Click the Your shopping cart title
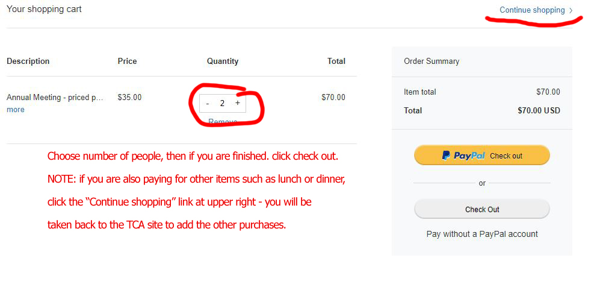Screen dimensions: 591x299 (44, 10)
